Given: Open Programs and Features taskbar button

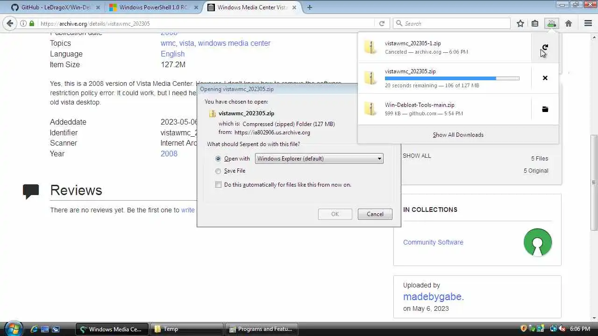Looking at the screenshot, I should point(262,329).
